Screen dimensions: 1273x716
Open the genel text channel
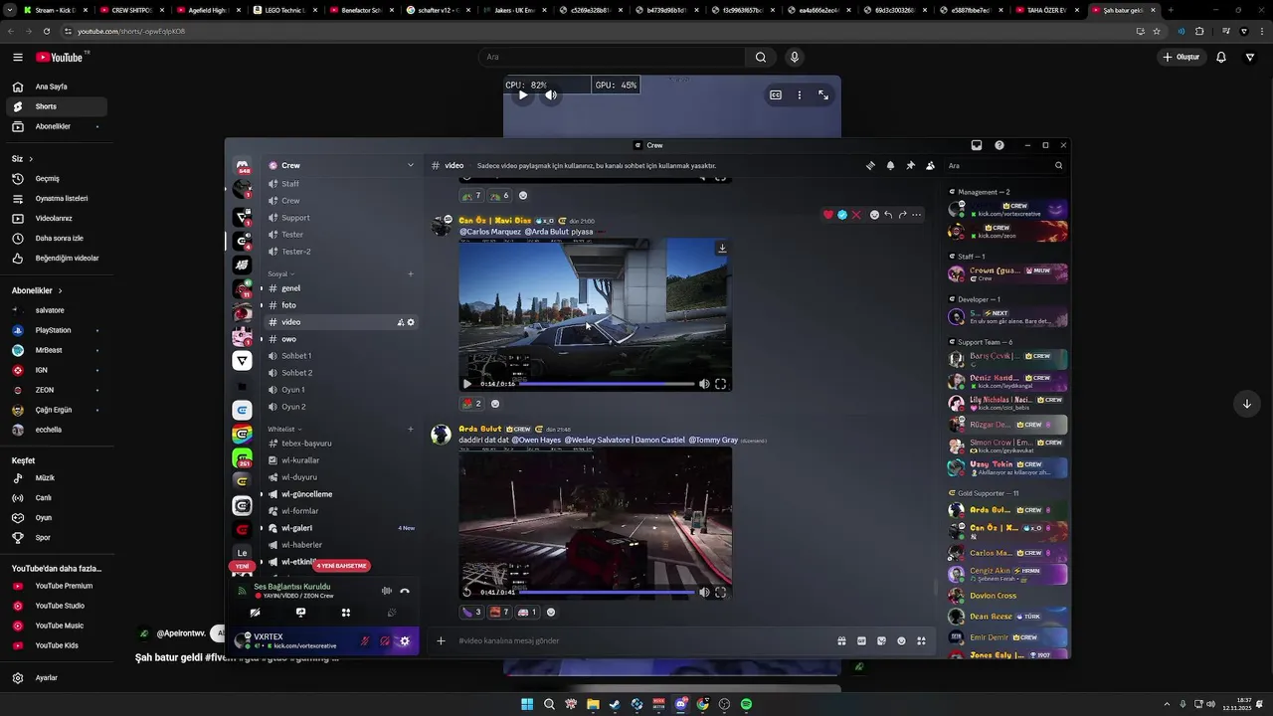coord(340,288)
